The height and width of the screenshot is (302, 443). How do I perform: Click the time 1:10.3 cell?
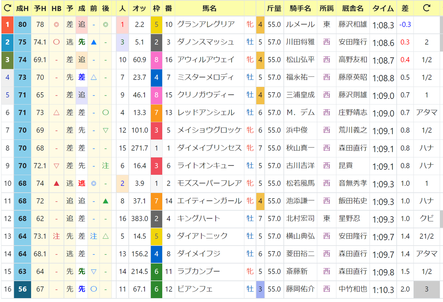click(x=383, y=290)
